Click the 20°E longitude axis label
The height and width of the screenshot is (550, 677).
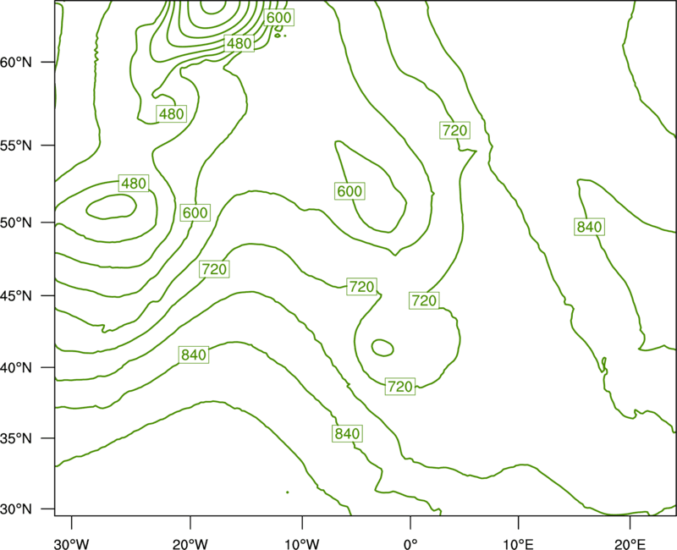point(630,544)
